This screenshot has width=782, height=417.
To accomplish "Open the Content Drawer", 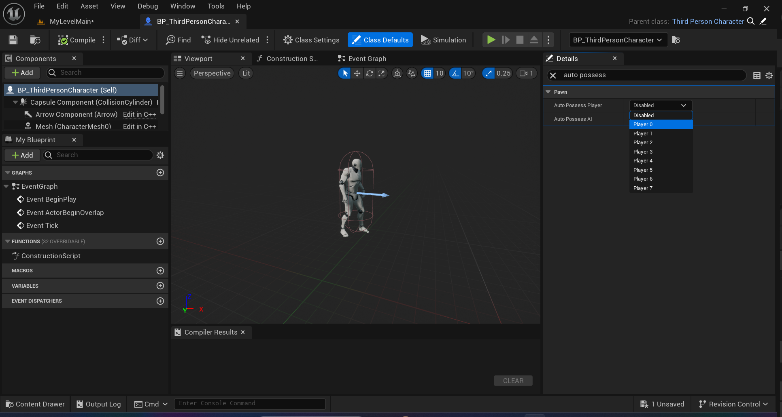I will click(35, 404).
